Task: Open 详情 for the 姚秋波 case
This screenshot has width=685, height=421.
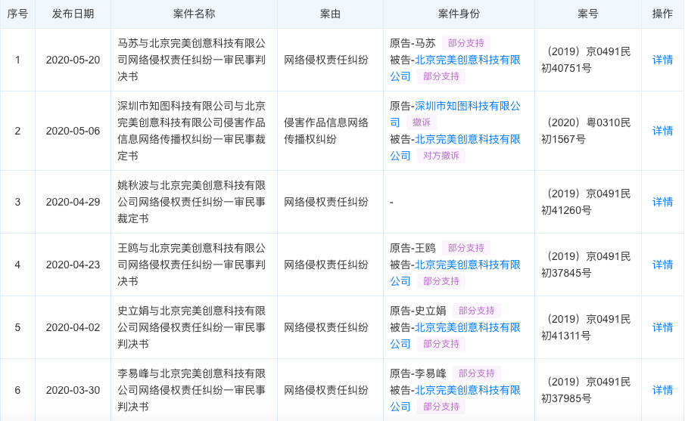Action: tap(662, 202)
